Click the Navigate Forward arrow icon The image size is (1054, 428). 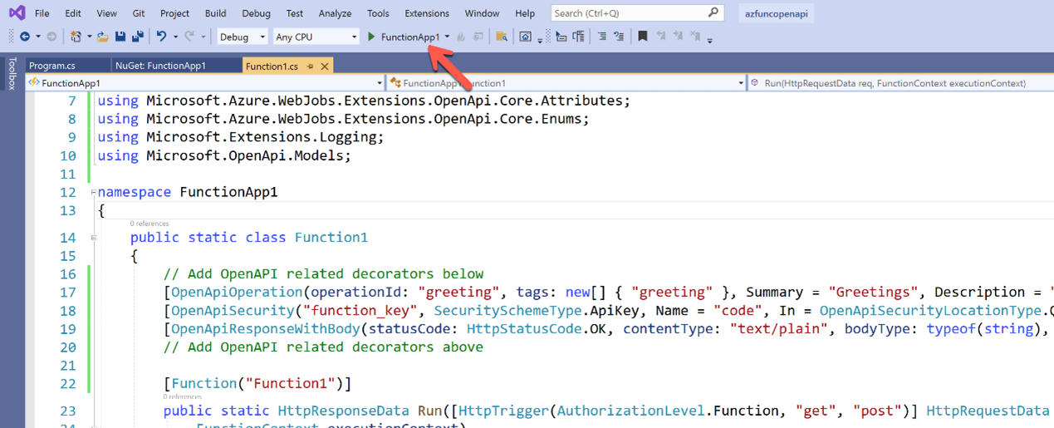51,37
